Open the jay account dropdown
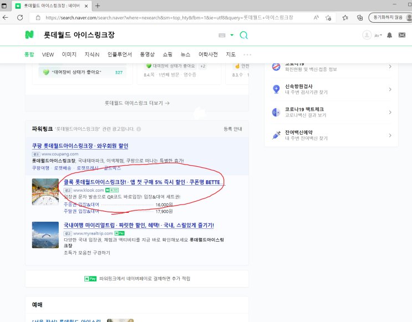The image size is (412, 322). coord(378,35)
